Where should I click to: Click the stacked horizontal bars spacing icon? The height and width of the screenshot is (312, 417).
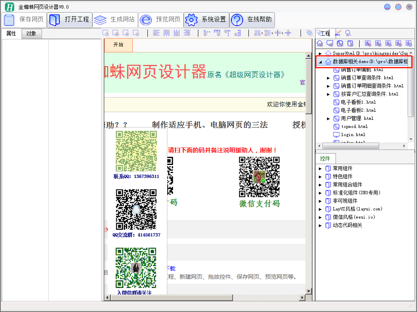(x=268, y=33)
